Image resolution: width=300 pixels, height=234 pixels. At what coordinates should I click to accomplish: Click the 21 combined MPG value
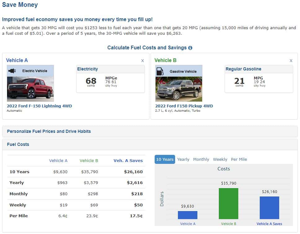(239, 81)
